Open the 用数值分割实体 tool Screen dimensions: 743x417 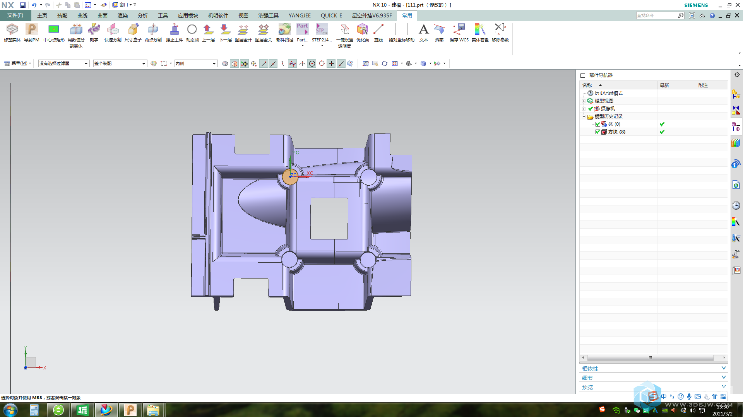coord(76,29)
